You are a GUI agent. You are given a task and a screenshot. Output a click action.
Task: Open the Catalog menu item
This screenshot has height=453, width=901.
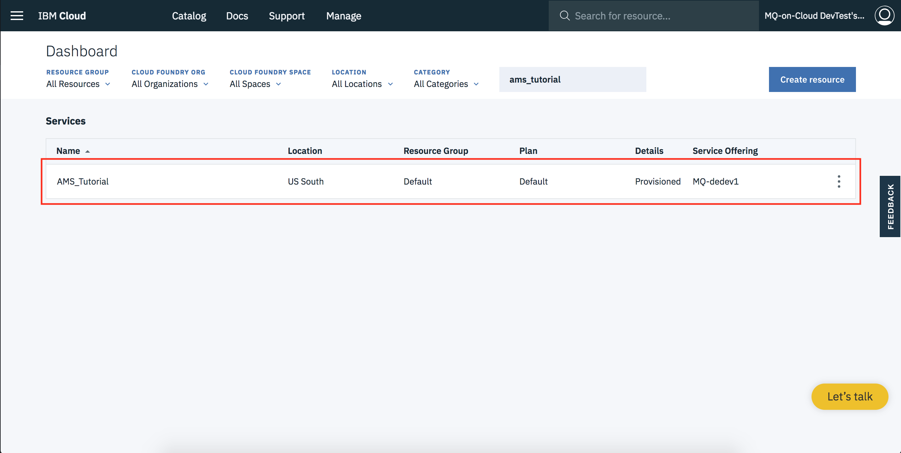(189, 16)
